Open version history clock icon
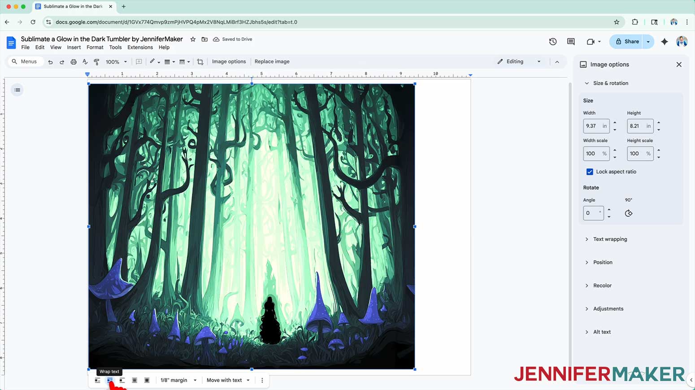The image size is (695, 390). (553, 42)
